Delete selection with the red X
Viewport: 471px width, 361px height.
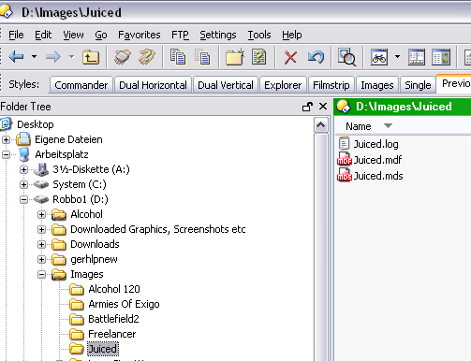pyautogui.click(x=290, y=57)
